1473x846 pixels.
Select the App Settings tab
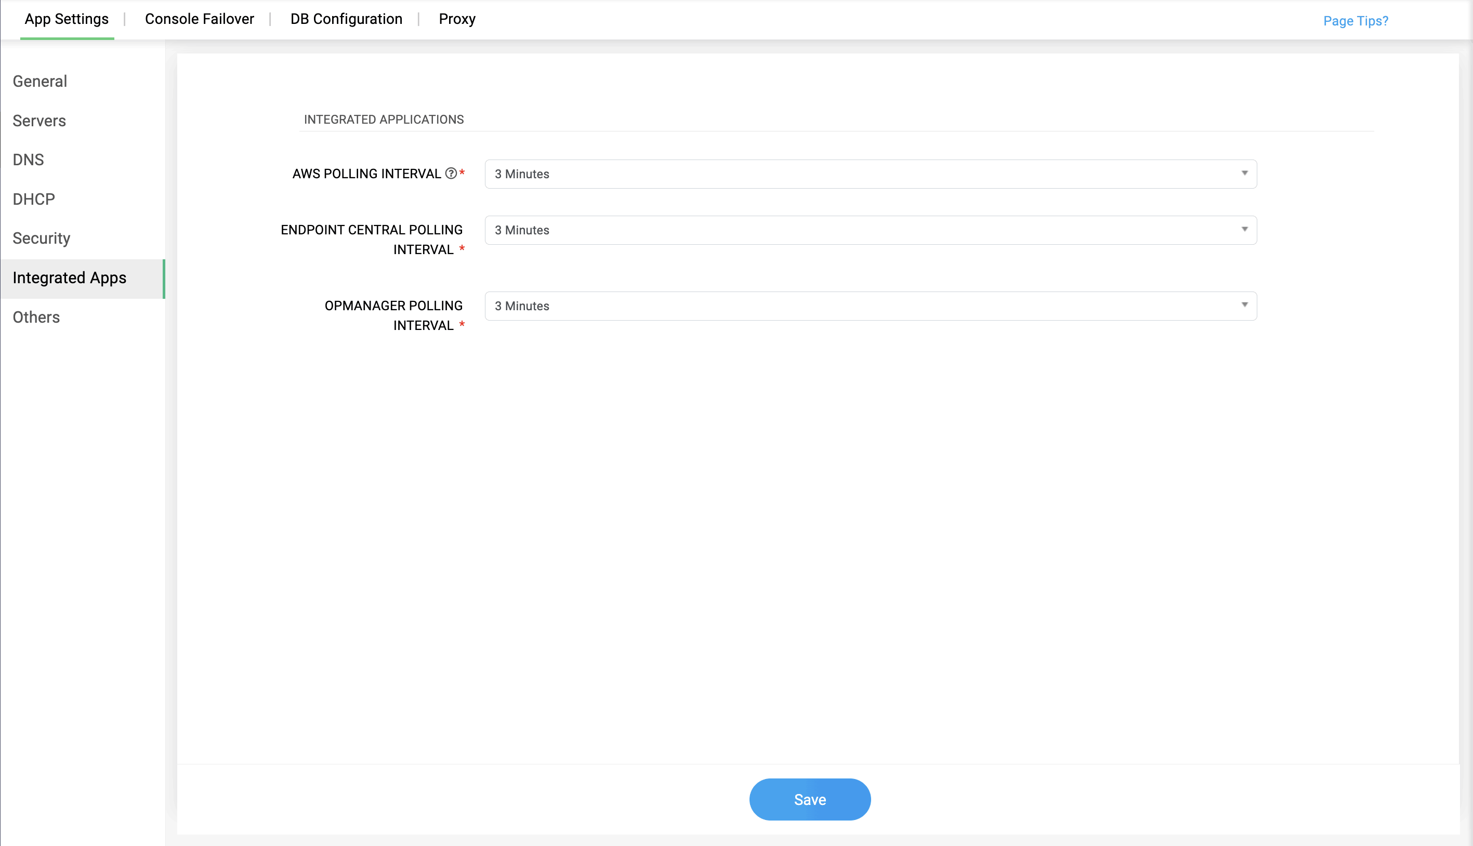tap(67, 19)
